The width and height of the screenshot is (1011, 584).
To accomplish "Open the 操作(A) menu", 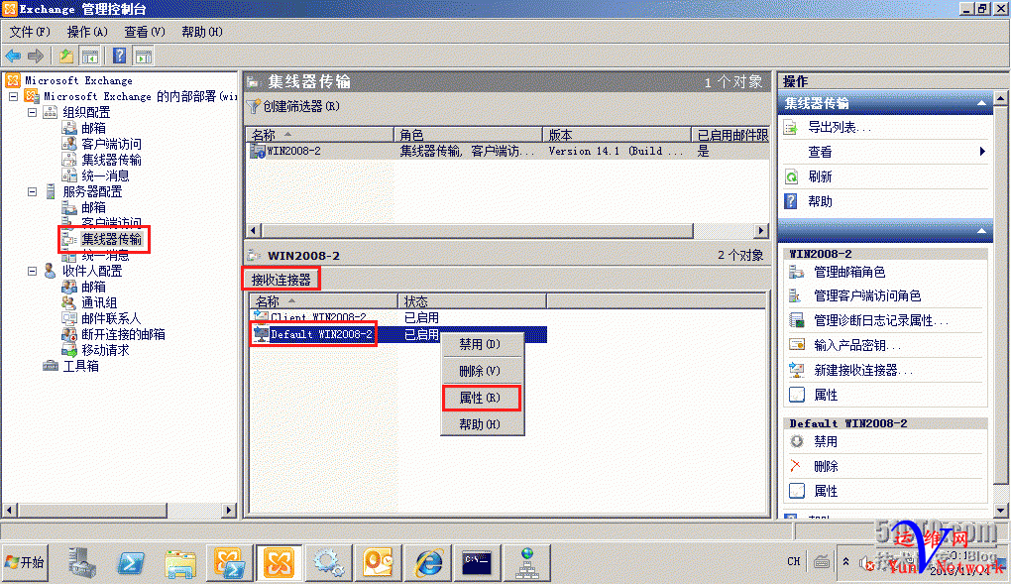I will (x=87, y=32).
